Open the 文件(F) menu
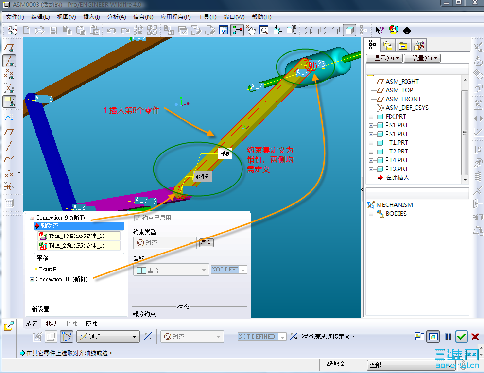The width and height of the screenshot is (484, 373). click(x=15, y=17)
